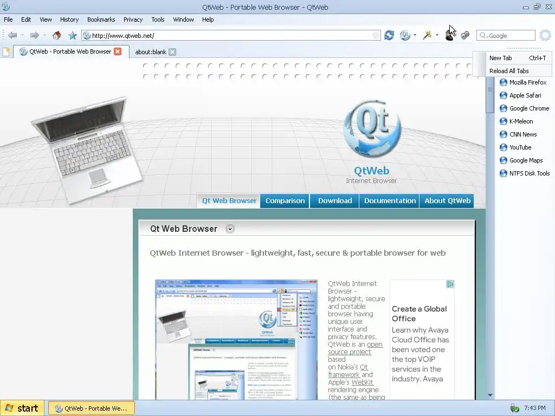Reload page with the refresh icon

[389, 35]
